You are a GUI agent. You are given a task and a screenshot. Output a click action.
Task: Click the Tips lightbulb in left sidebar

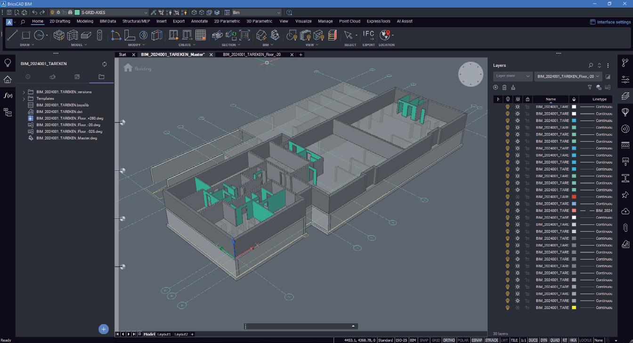8,63
